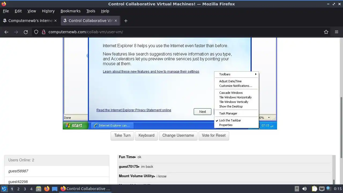The image size is (343, 193).
Task: Open the desktop application launcher menu
Action: pyautogui.click(x=4, y=189)
